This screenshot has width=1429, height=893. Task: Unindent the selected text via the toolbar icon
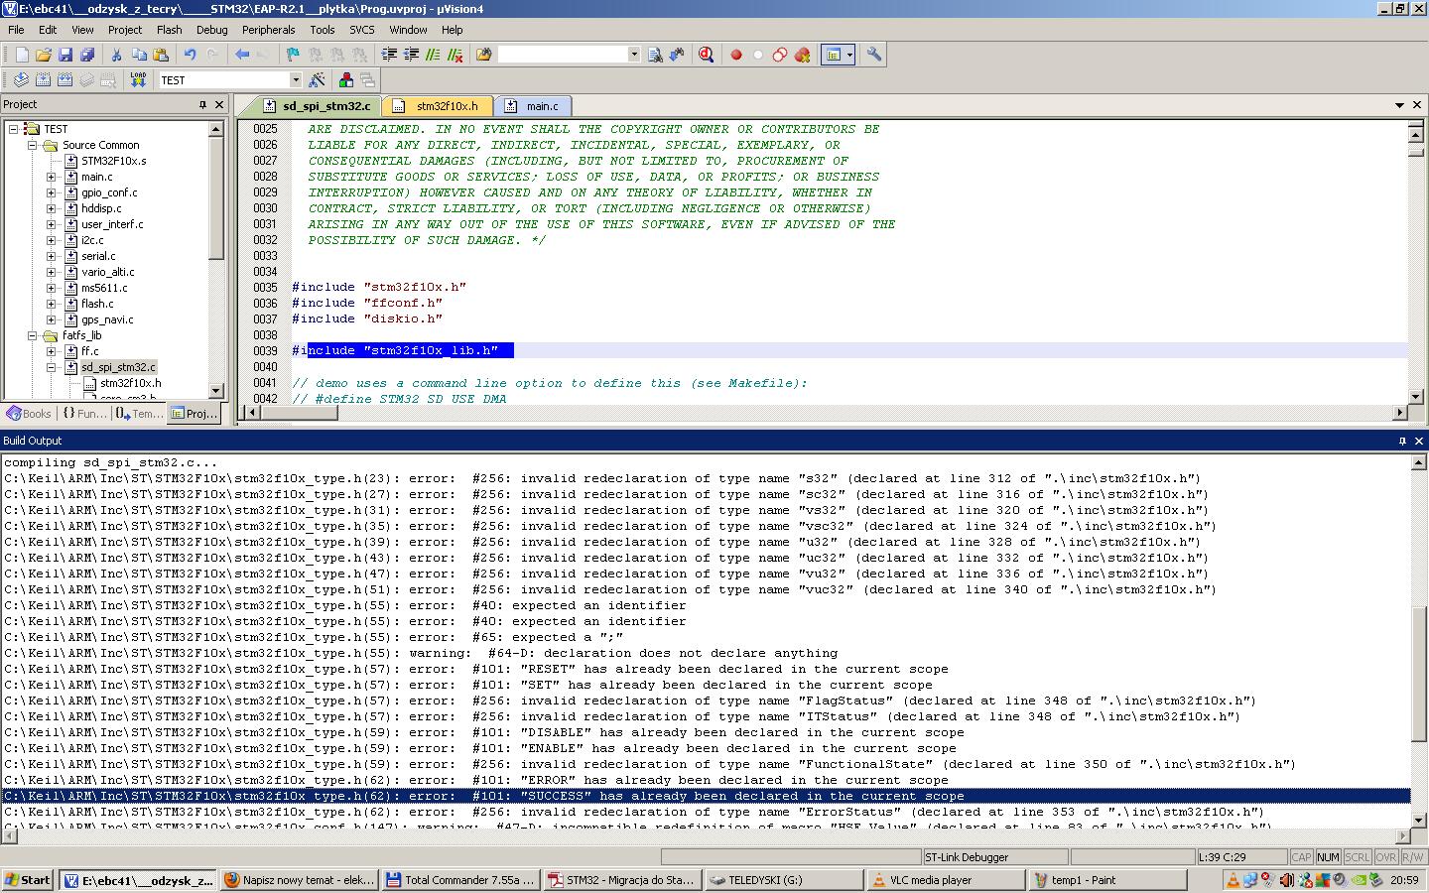(x=411, y=55)
